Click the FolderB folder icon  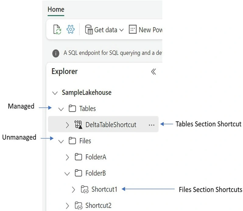tap(78, 173)
